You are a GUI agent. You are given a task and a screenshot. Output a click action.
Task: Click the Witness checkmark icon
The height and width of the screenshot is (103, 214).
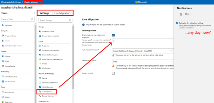[40, 64]
